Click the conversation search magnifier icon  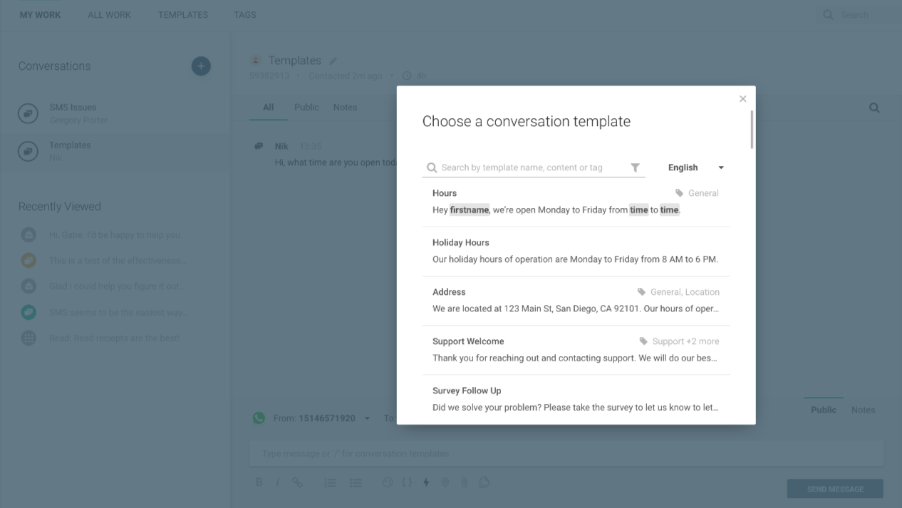click(x=874, y=108)
